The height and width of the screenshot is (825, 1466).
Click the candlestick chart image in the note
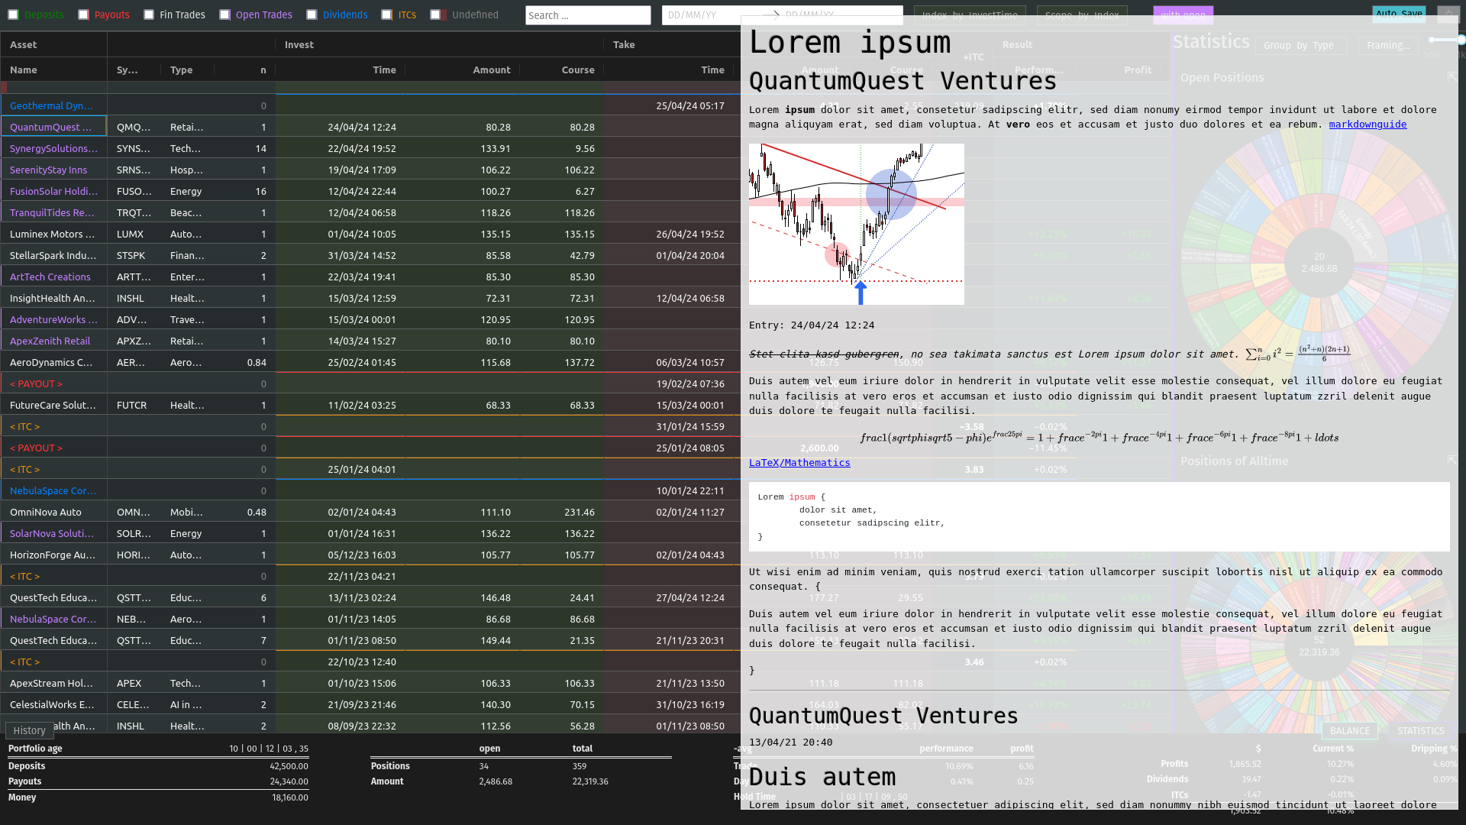856,224
